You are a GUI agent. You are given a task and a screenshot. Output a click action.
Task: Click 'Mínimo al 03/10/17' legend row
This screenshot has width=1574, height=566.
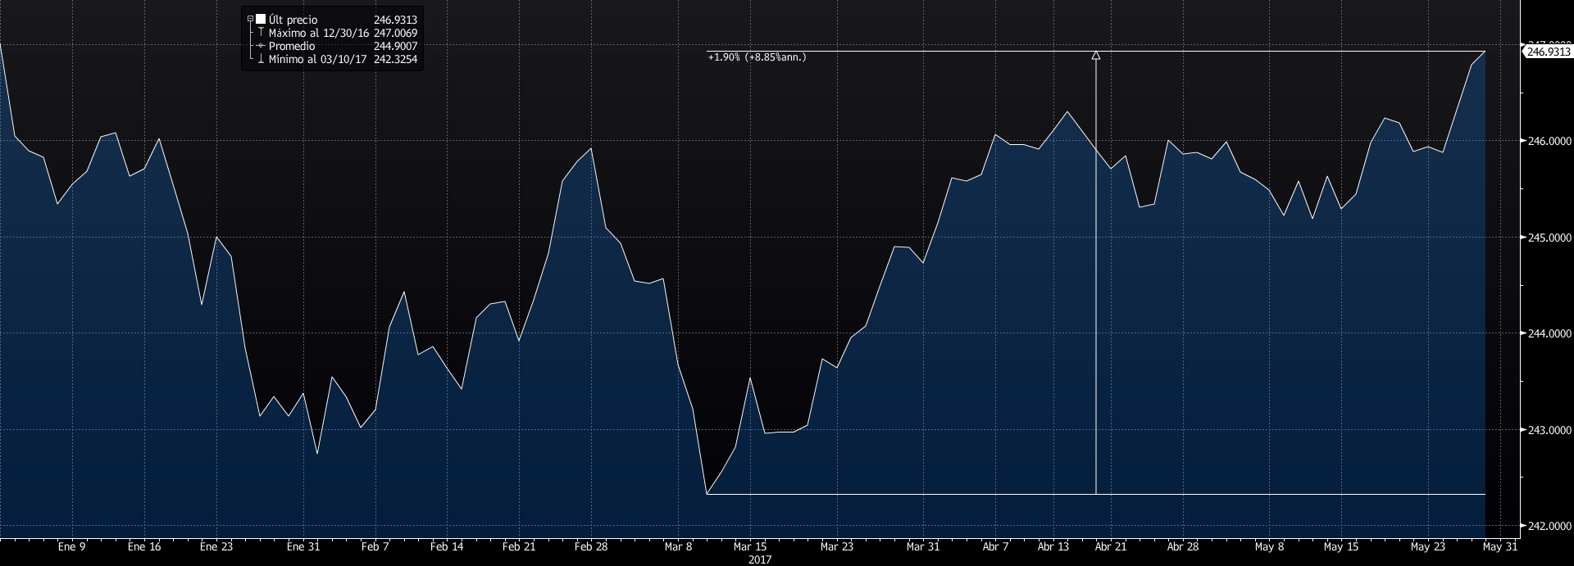317,59
